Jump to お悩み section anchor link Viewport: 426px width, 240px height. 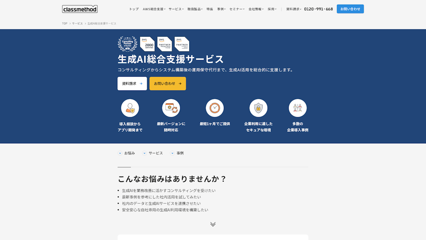click(x=126, y=153)
